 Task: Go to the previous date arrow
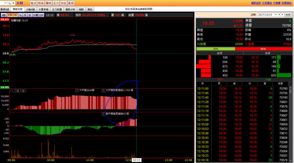[279, 15]
